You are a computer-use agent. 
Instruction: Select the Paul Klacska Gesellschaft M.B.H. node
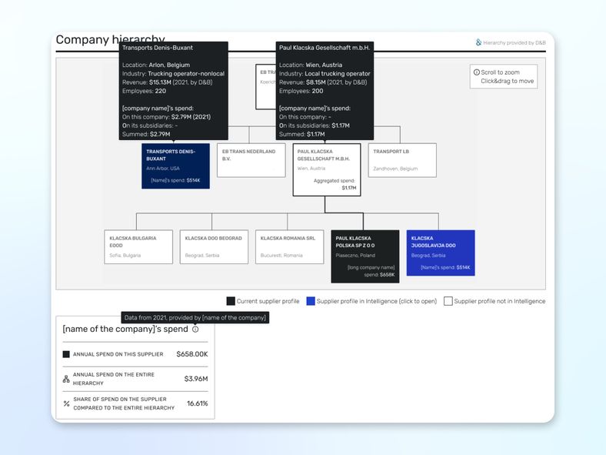coord(327,169)
